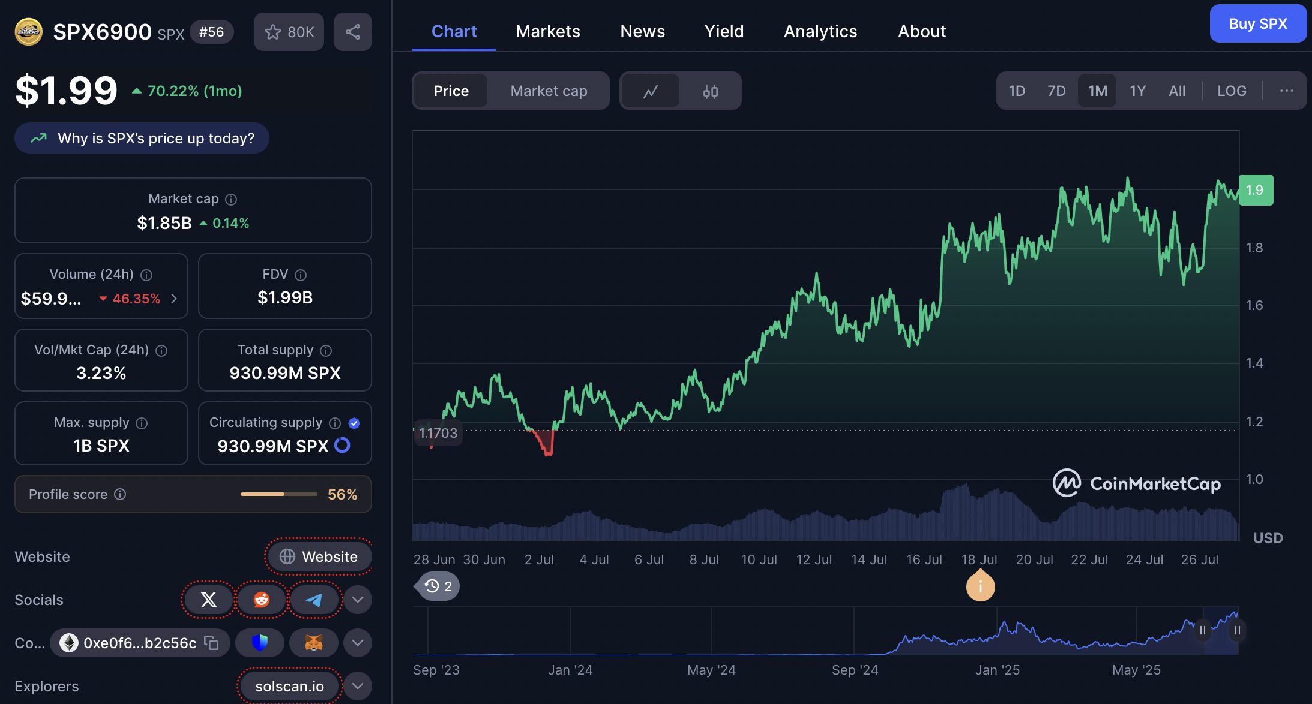Switch chart to Market cap mode
This screenshot has width=1312, height=704.
point(549,91)
